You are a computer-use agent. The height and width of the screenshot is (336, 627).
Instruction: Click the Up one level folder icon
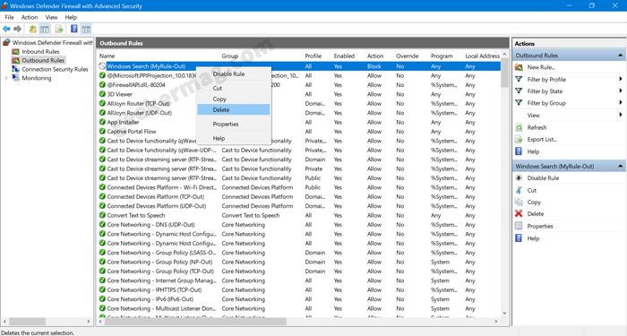coord(33,29)
